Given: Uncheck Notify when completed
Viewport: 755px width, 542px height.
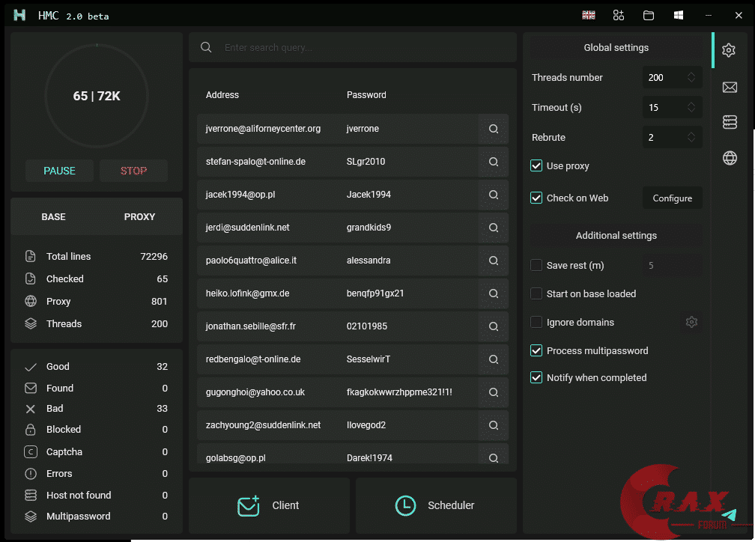Looking at the screenshot, I should pos(536,377).
